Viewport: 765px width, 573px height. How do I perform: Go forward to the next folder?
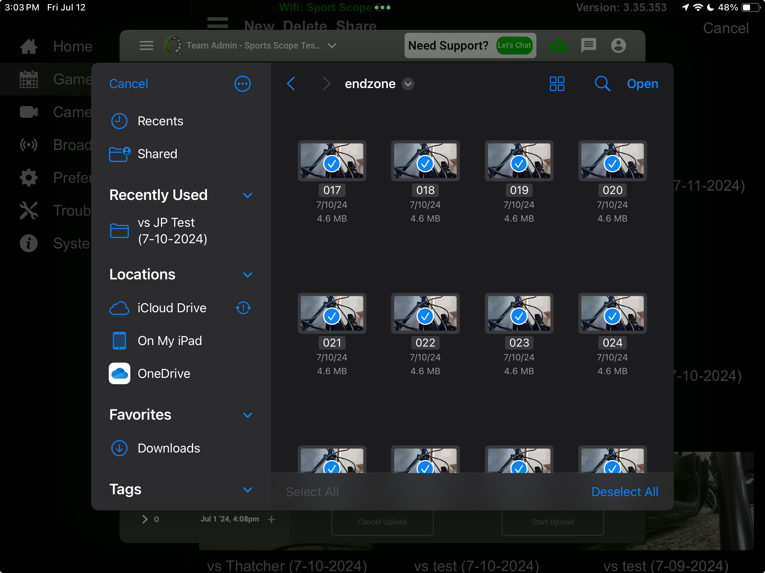326,84
